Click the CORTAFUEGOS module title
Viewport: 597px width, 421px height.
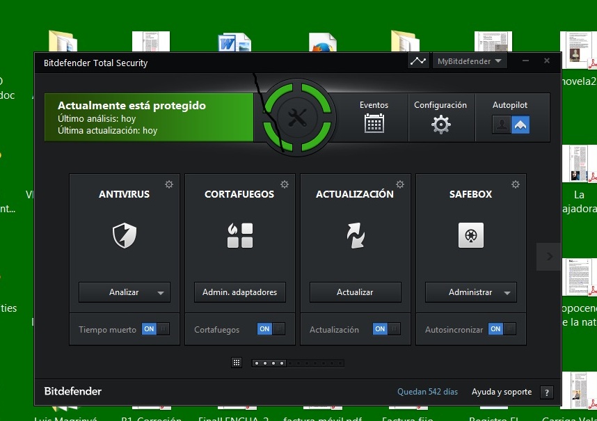(239, 194)
